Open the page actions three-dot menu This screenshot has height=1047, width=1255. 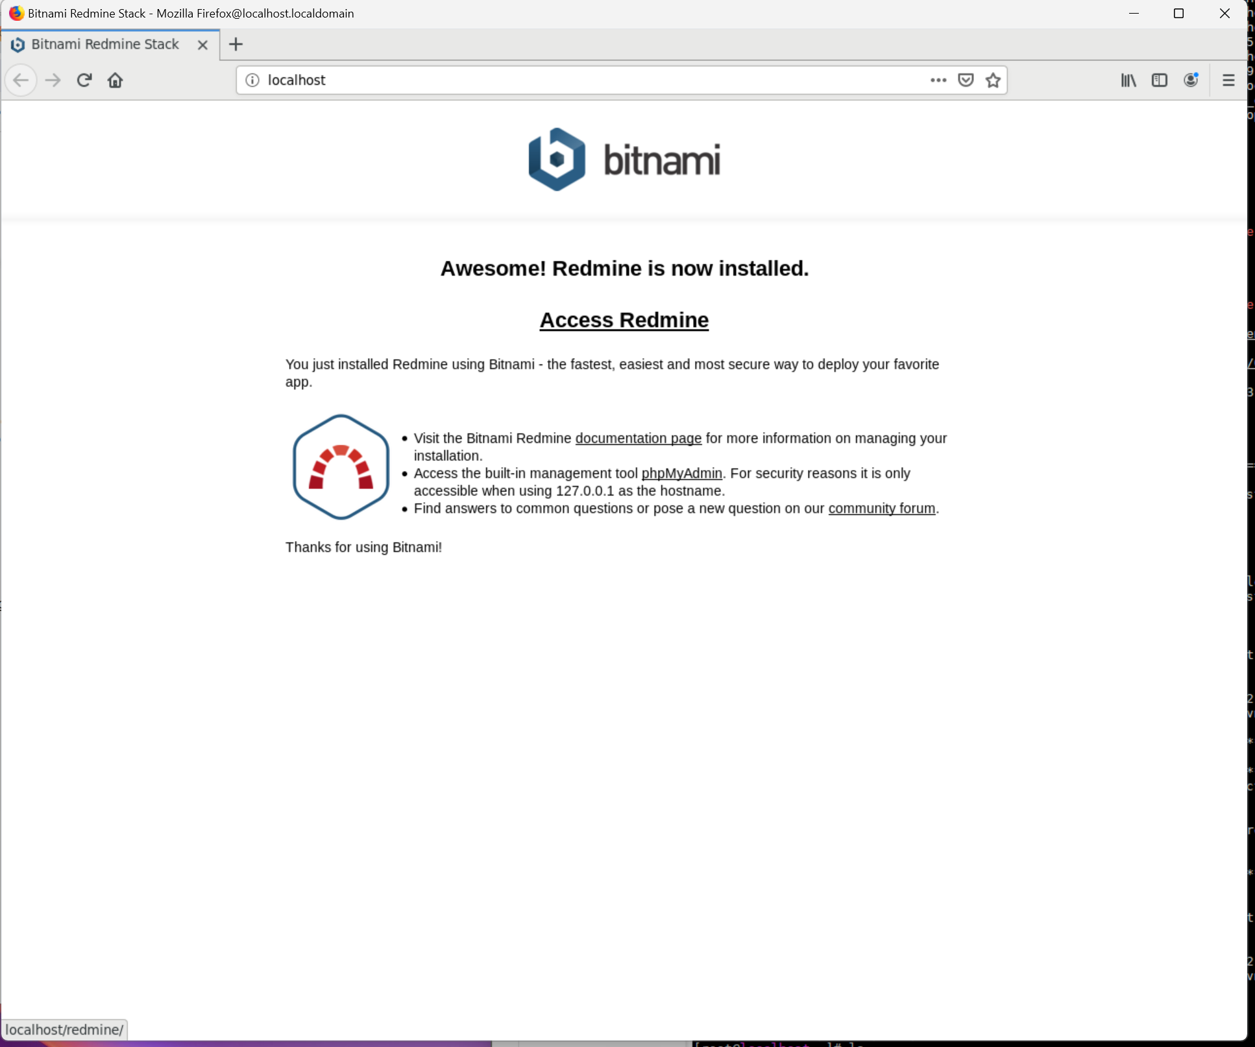(x=938, y=80)
